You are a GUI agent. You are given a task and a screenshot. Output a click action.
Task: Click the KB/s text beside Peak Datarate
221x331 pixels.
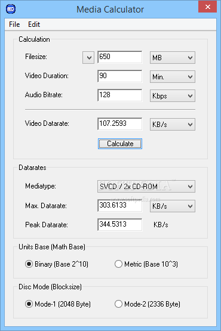coord(161,225)
